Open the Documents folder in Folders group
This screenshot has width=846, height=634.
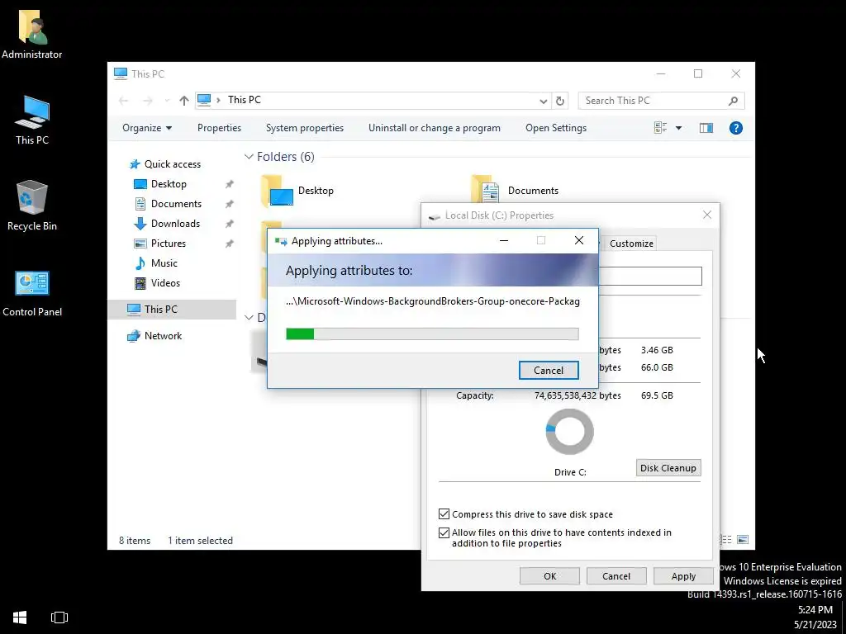pyautogui.click(x=516, y=191)
